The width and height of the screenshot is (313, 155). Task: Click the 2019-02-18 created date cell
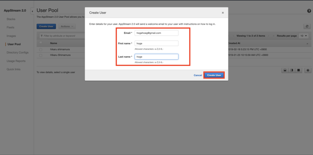(247, 50)
